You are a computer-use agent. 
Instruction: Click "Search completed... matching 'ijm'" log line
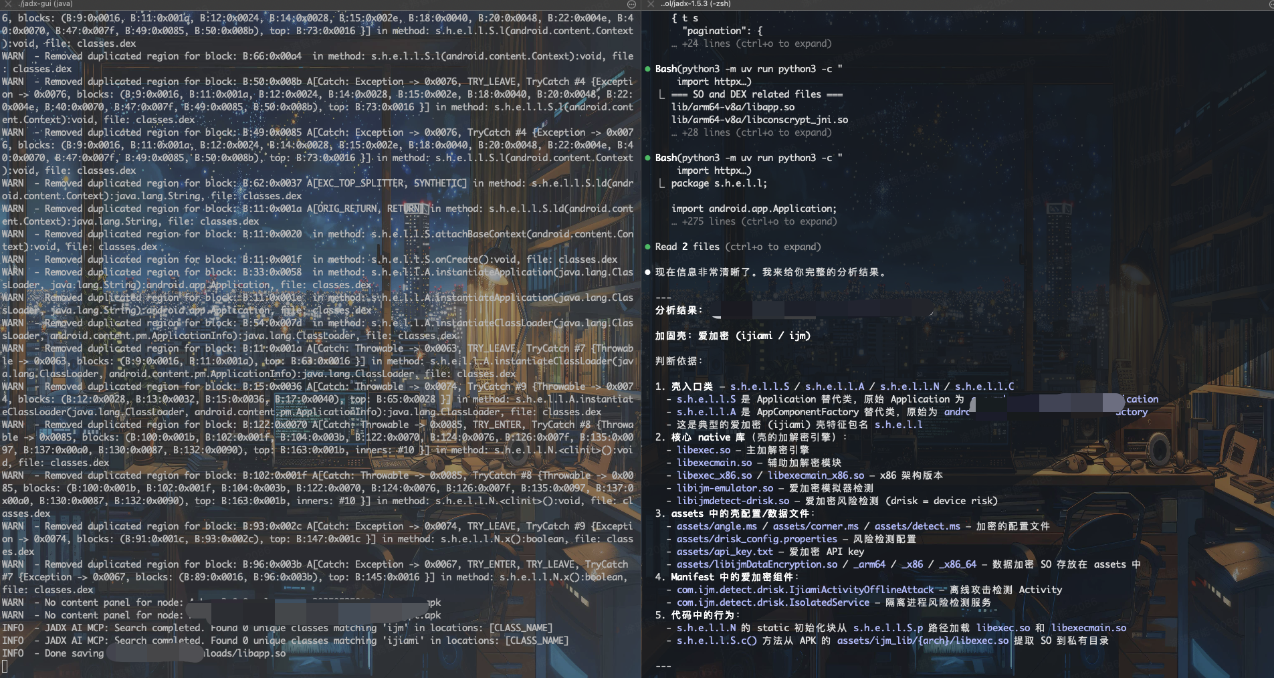277,628
